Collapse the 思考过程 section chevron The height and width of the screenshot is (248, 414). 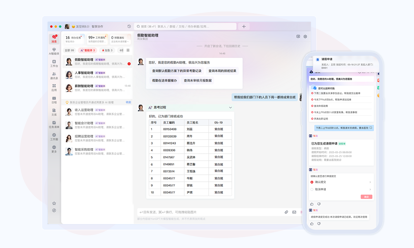click(x=230, y=108)
